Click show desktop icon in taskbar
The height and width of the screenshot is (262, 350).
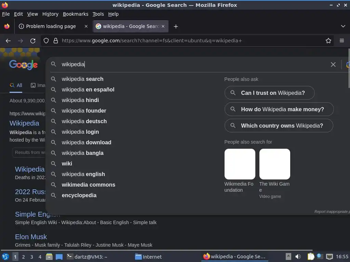59,257
